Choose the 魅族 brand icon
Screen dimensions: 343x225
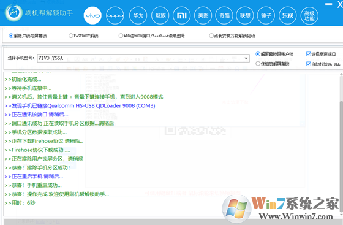tap(160, 15)
